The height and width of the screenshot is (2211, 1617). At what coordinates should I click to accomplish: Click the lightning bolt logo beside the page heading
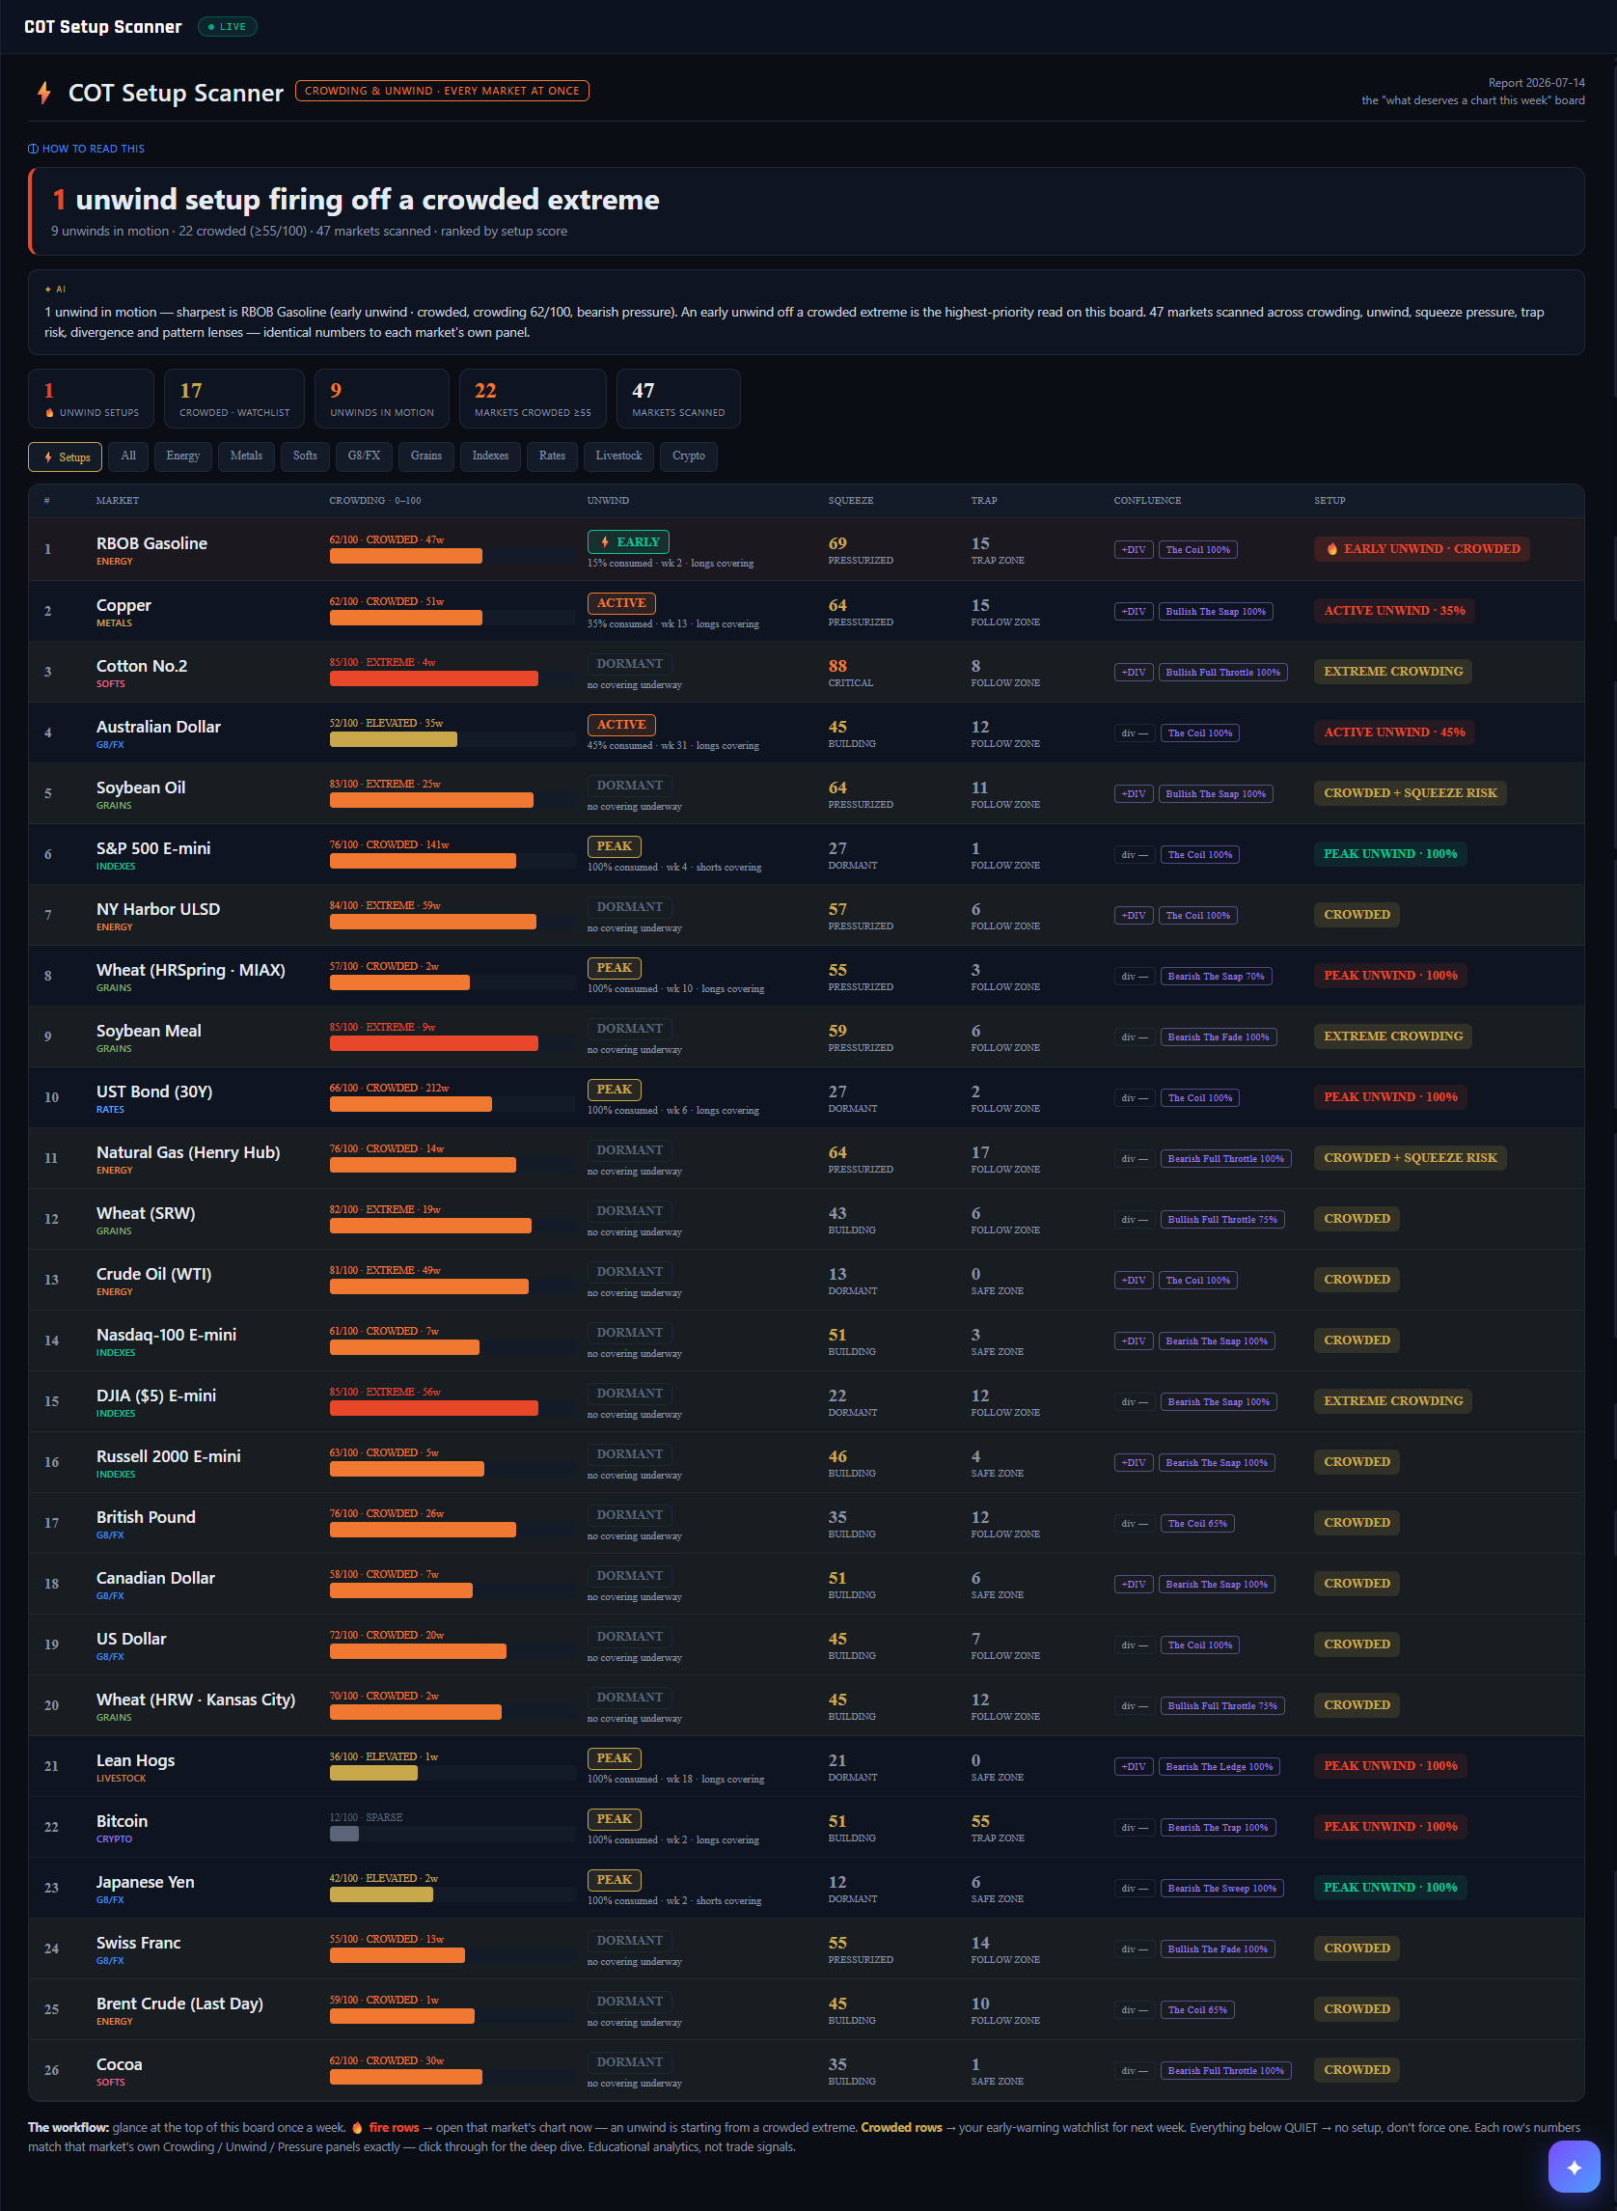[44, 93]
